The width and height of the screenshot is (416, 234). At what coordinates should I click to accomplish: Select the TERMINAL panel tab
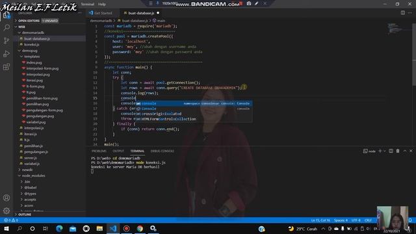[x=137, y=151]
